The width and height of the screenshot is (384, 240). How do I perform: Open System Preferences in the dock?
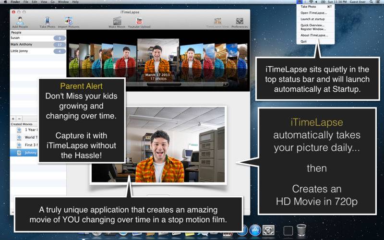tap(268, 230)
